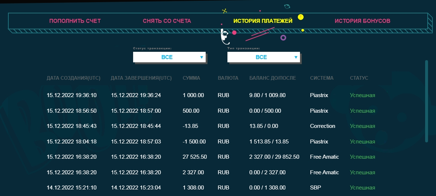This screenshot has height=196, width=436.
Task: Click balance 2 327.00 / 29 852.50
Action: (275, 157)
